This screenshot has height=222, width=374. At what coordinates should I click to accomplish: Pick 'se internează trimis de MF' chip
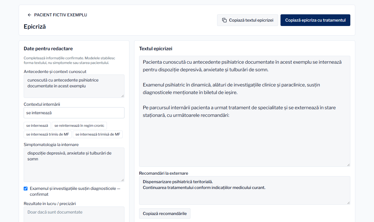point(48,134)
